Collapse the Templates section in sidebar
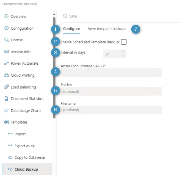The image size is (181, 176). click(19, 122)
